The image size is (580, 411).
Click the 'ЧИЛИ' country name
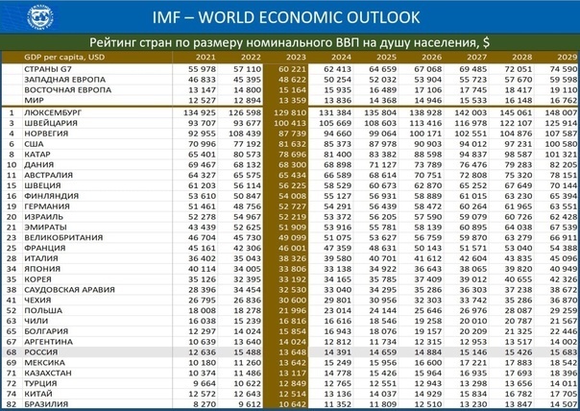[36, 321]
